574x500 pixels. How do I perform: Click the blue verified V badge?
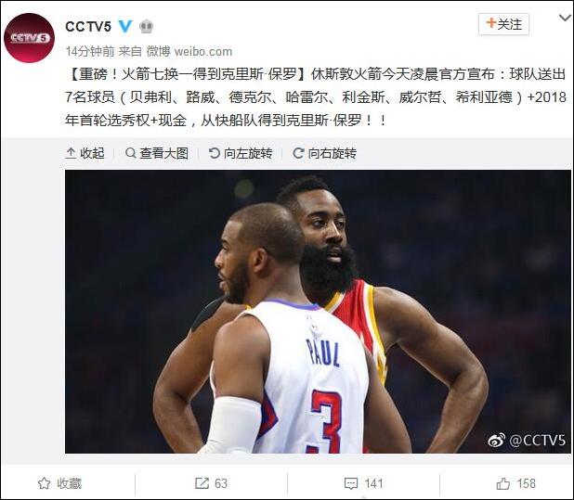[x=125, y=26]
